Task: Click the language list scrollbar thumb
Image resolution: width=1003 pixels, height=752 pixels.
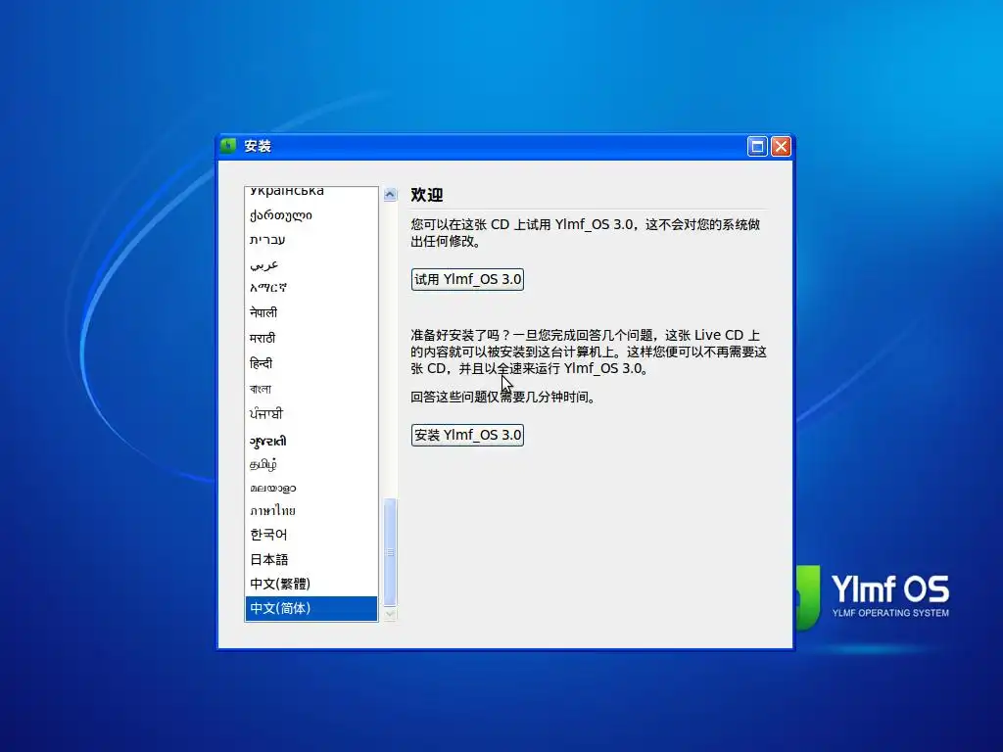Action: (x=390, y=552)
